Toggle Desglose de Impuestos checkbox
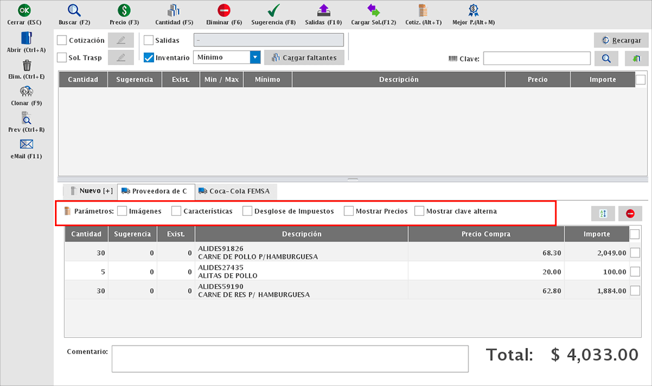 248,211
